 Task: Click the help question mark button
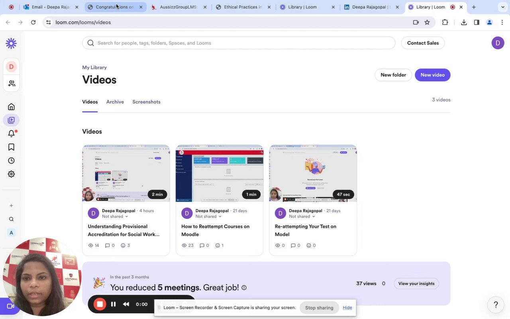tap(496, 305)
